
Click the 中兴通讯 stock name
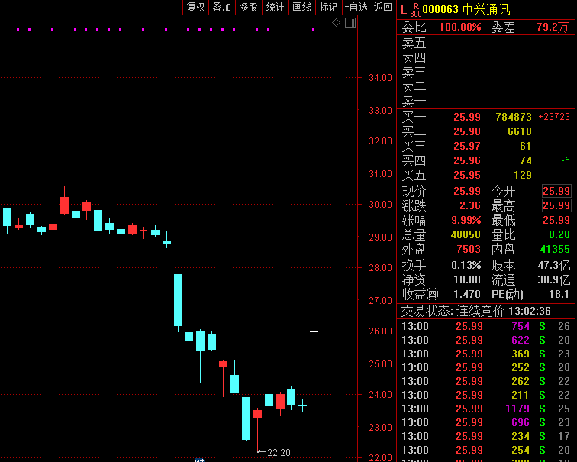[486, 9]
